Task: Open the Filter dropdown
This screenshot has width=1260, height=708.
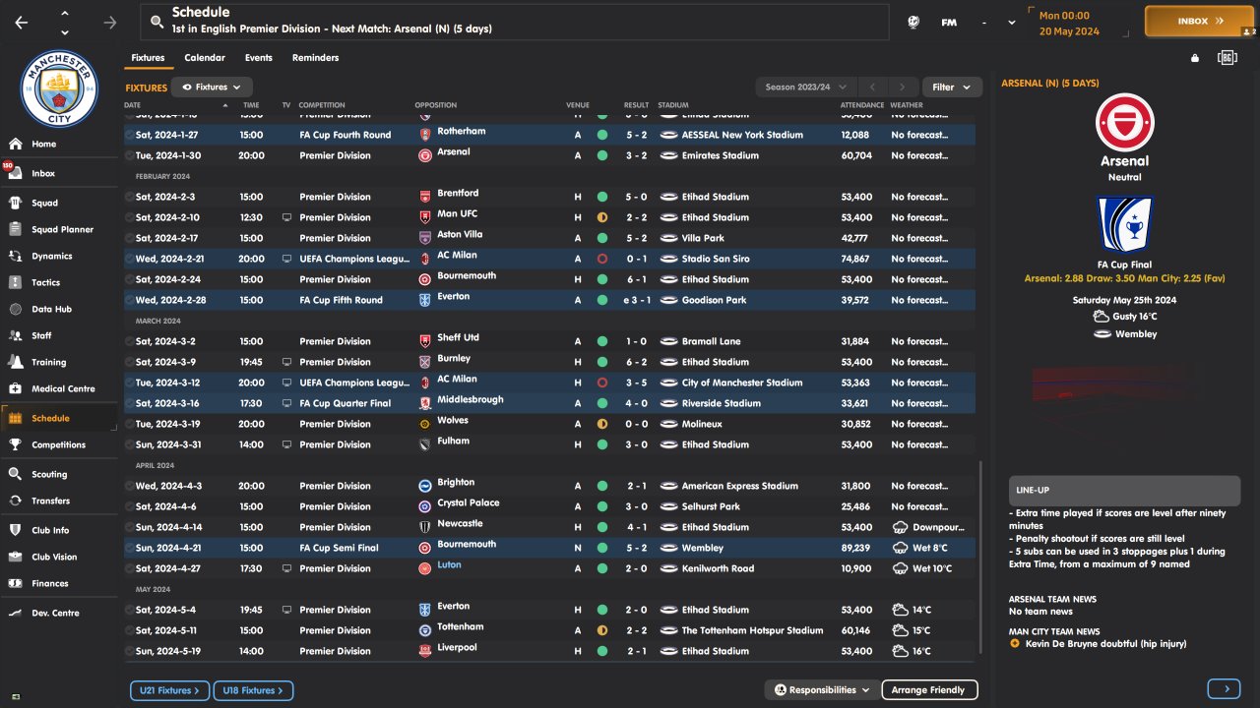Action: point(951,87)
